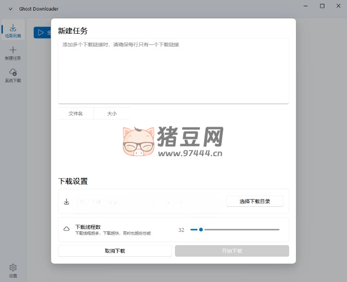Open the 任务列表 task list page
The width and height of the screenshot is (347, 282).
click(13, 30)
